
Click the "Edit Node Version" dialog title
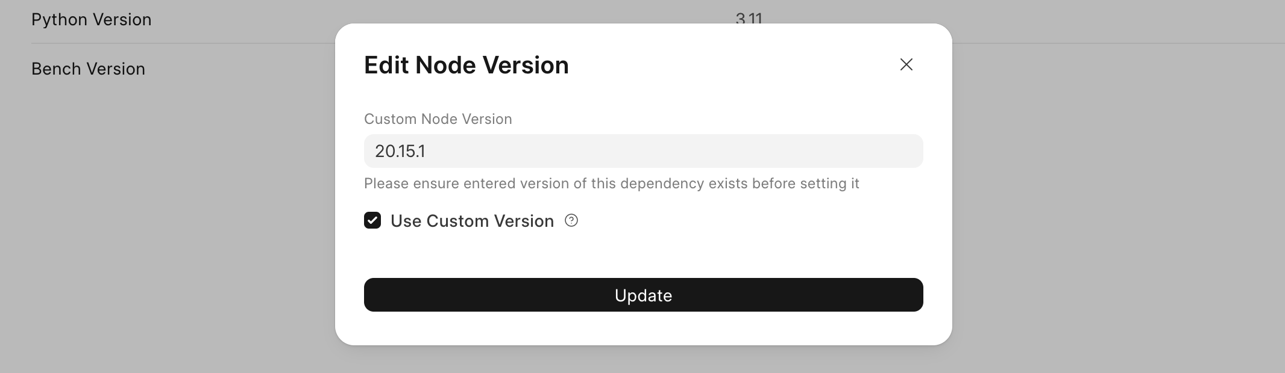(466, 65)
